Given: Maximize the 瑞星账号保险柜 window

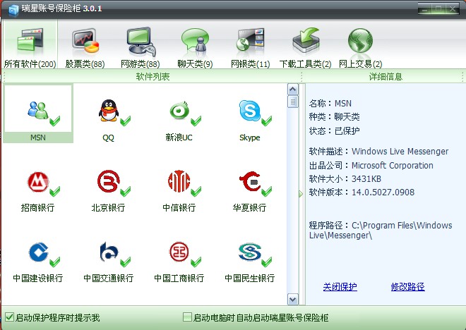Looking at the screenshot, I should click(x=438, y=9).
